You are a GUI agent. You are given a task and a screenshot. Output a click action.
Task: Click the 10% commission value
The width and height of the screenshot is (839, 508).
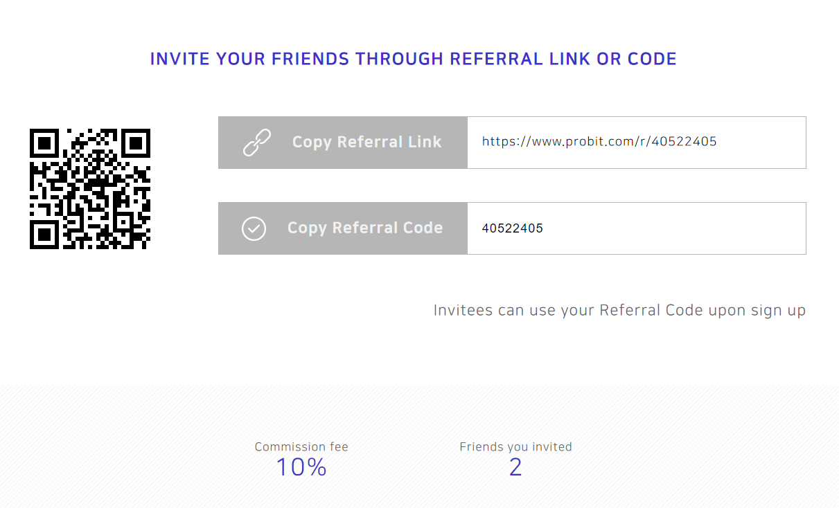(x=301, y=468)
